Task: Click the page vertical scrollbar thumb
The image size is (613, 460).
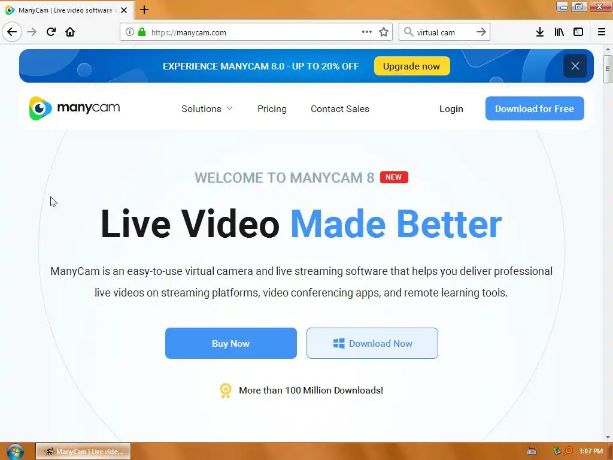Action: pos(607,69)
